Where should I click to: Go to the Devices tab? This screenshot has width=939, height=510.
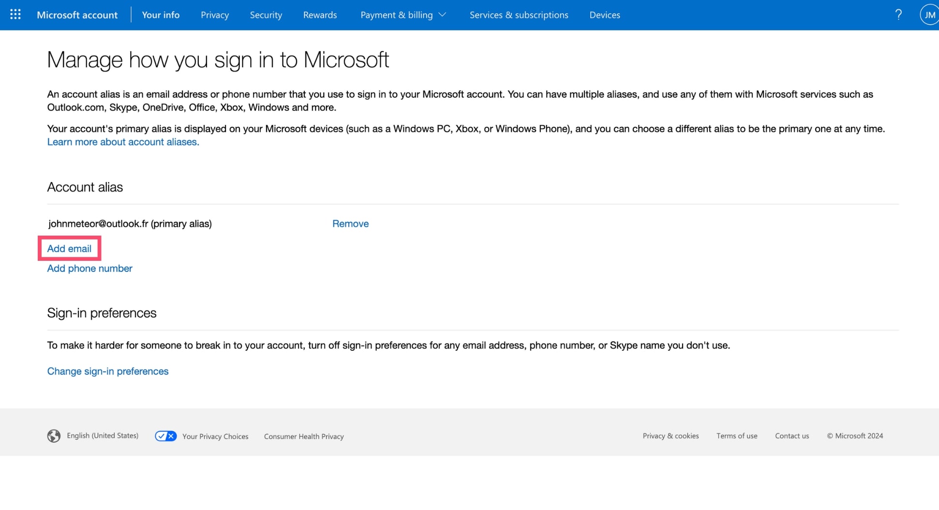click(605, 15)
